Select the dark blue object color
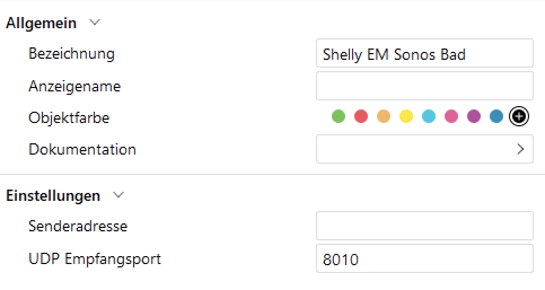This screenshot has height=290, width=545. [x=496, y=117]
